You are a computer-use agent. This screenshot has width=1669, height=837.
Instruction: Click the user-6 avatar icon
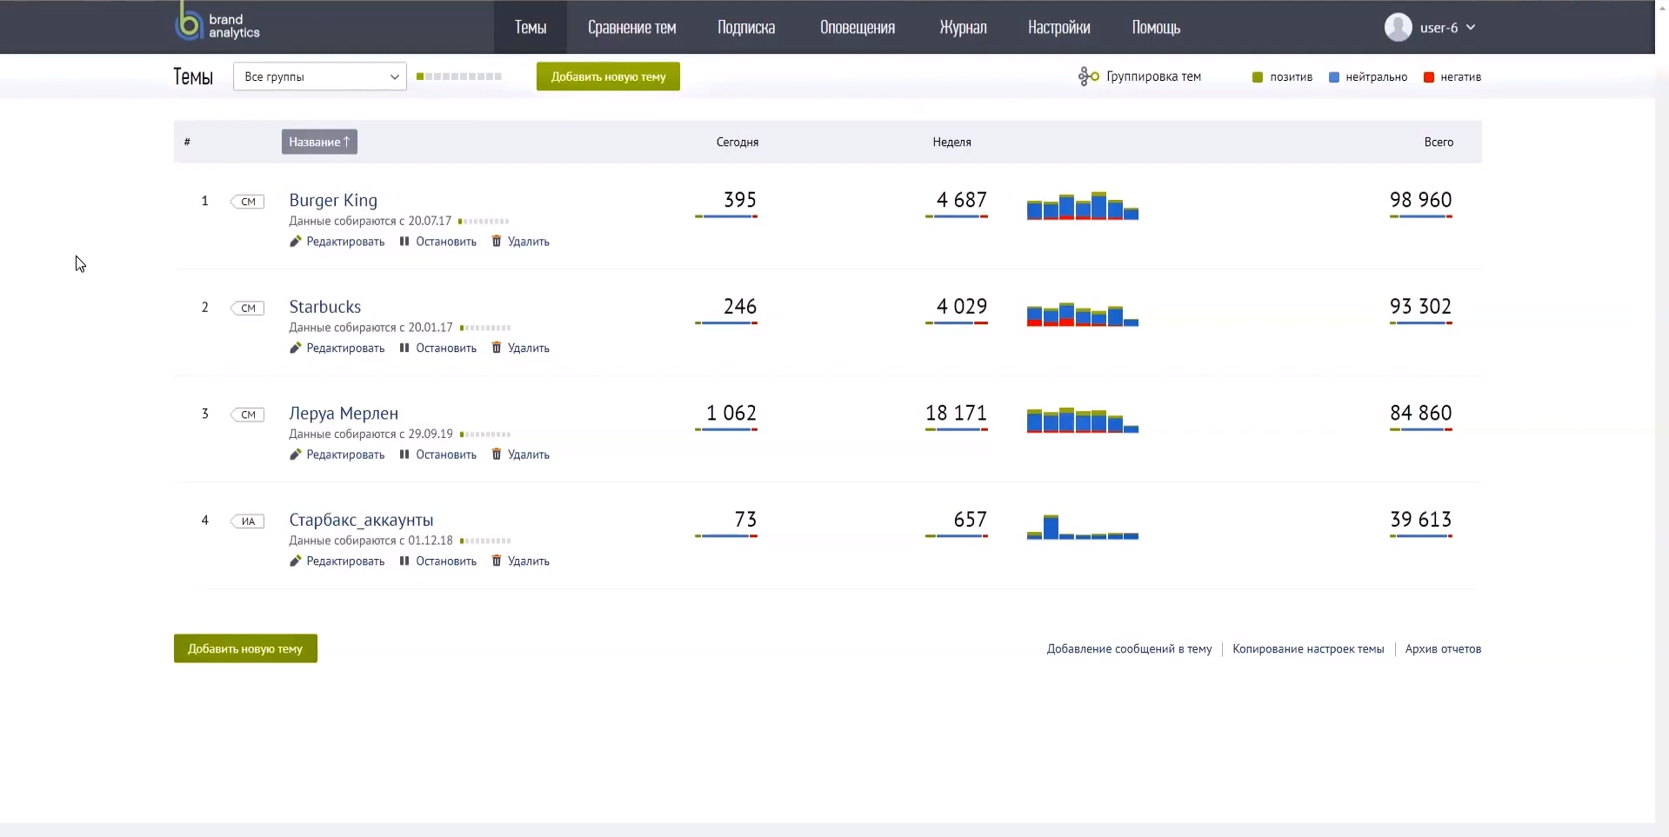tap(1398, 27)
